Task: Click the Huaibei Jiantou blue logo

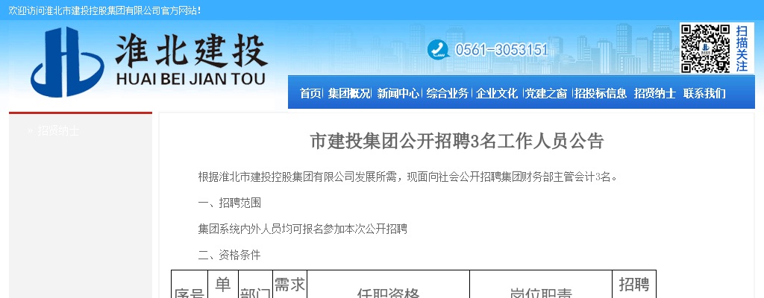Action: [x=67, y=62]
